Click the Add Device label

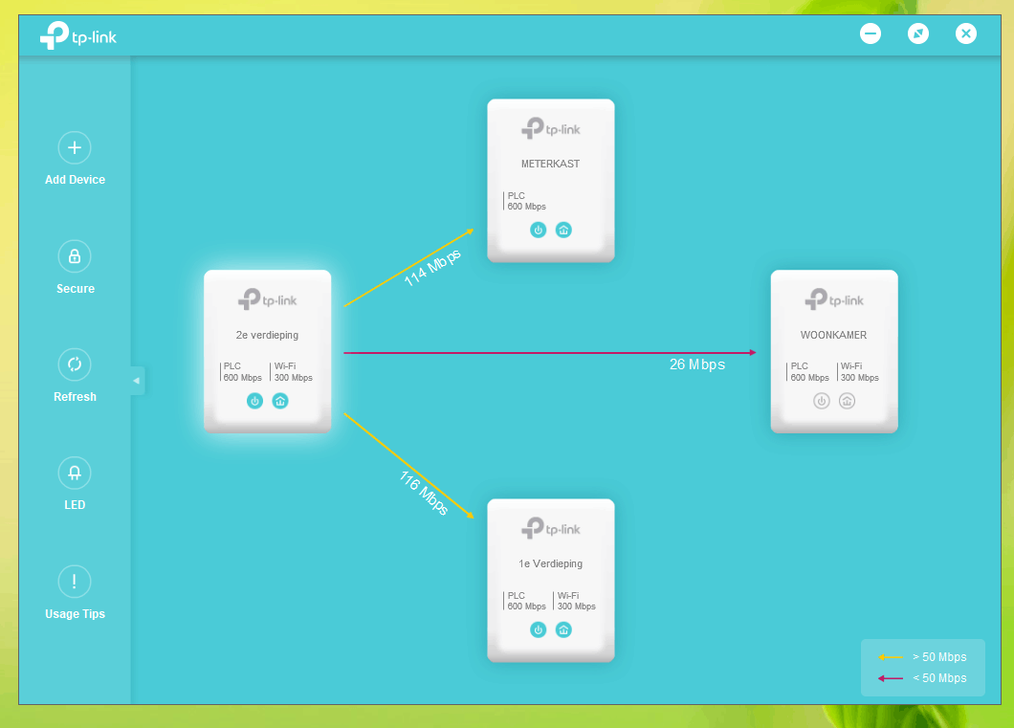point(75,180)
